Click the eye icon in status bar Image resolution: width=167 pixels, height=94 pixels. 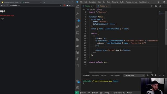(89, 93)
